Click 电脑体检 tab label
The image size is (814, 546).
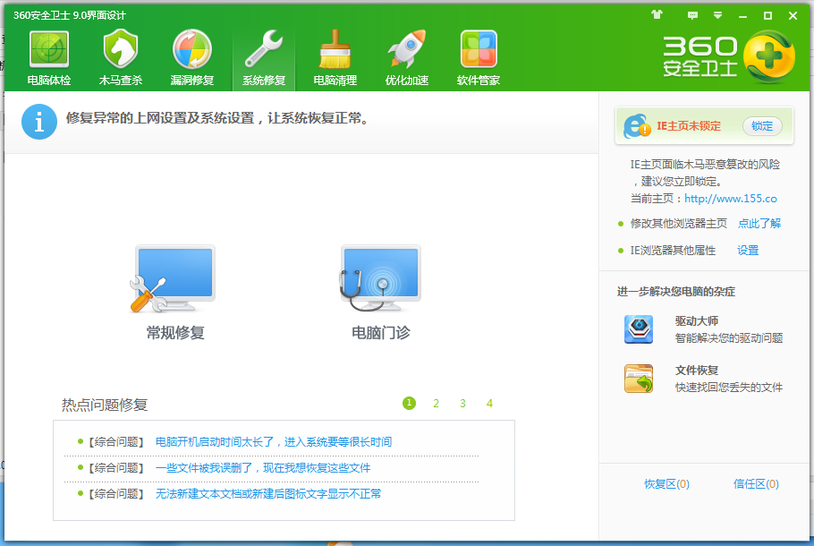click(x=49, y=81)
